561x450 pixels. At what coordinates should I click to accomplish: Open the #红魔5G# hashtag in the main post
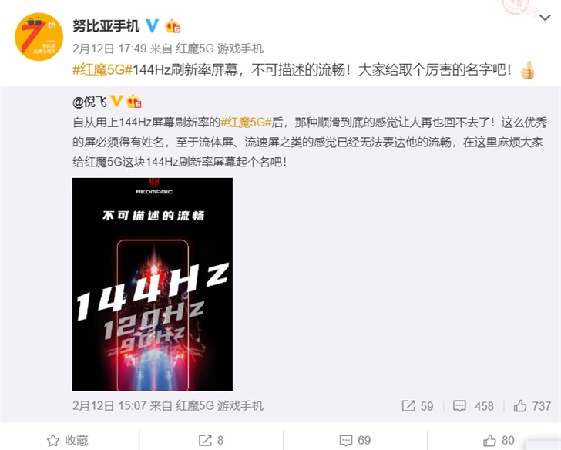[102, 69]
